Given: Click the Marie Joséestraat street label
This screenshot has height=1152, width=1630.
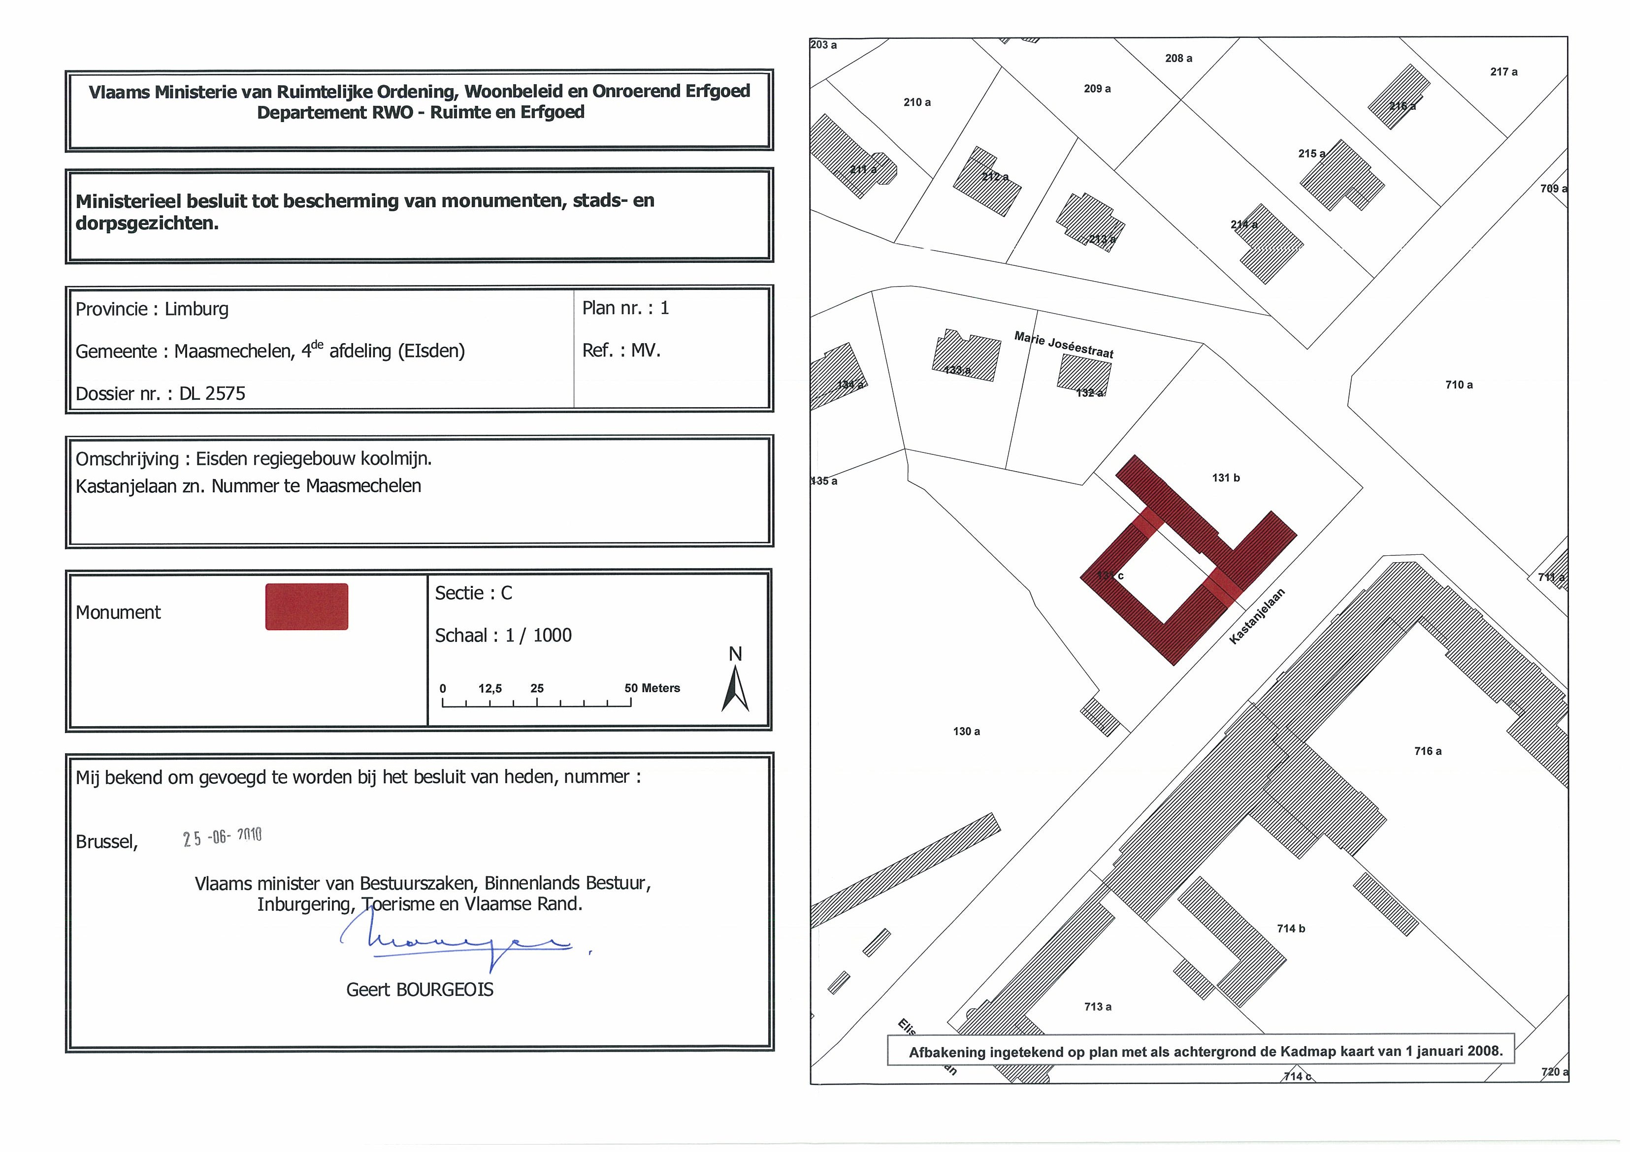Looking at the screenshot, I should point(1064,344).
